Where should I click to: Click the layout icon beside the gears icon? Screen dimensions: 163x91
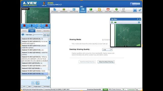[x=135, y=10]
